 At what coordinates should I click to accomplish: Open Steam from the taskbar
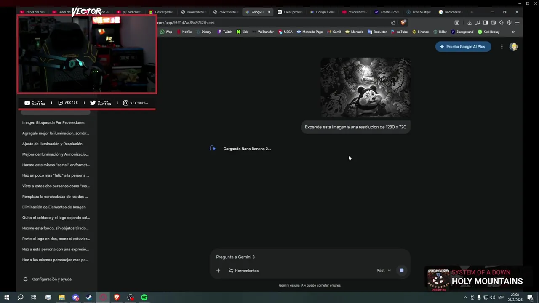point(89,298)
